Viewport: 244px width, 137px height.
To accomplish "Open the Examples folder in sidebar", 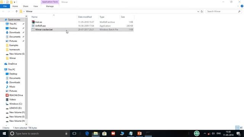I will (x=14, y=45).
